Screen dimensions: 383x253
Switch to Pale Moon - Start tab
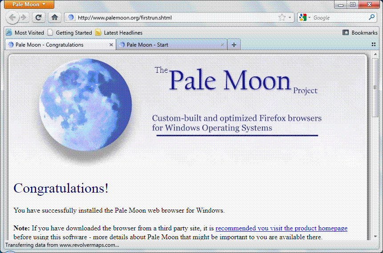168,45
